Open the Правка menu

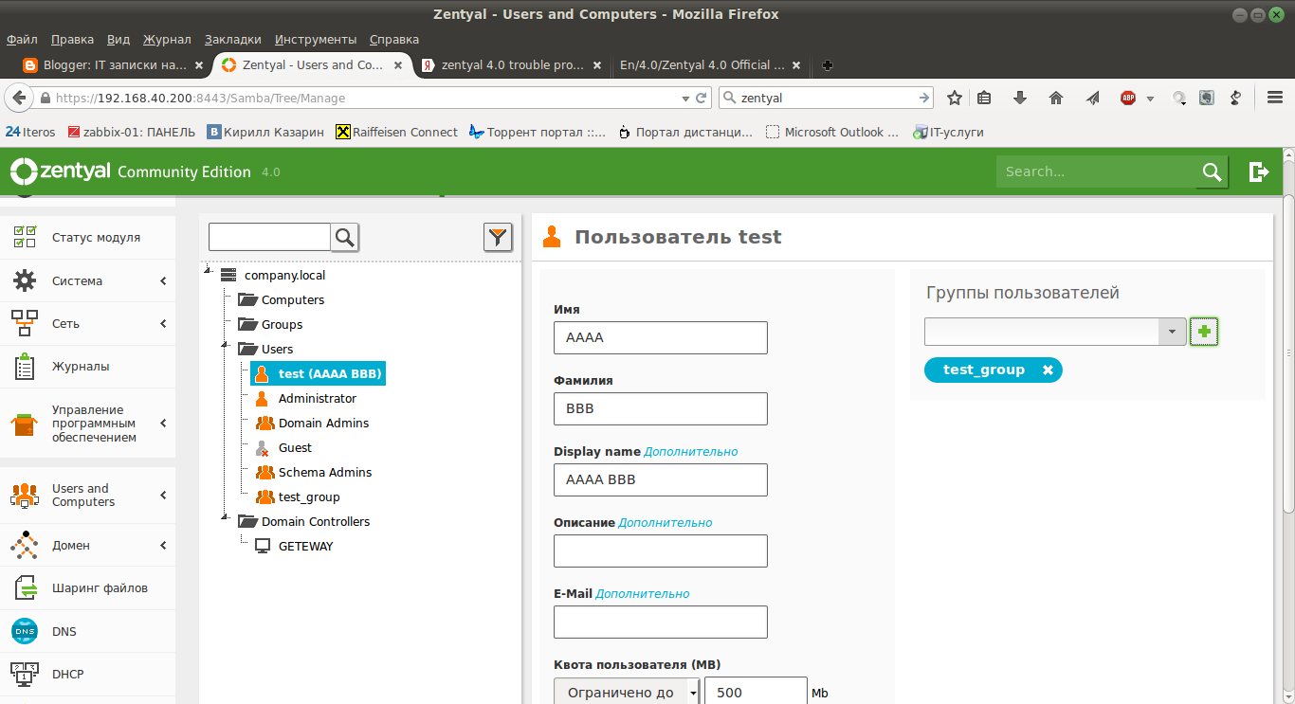[x=72, y=39]
